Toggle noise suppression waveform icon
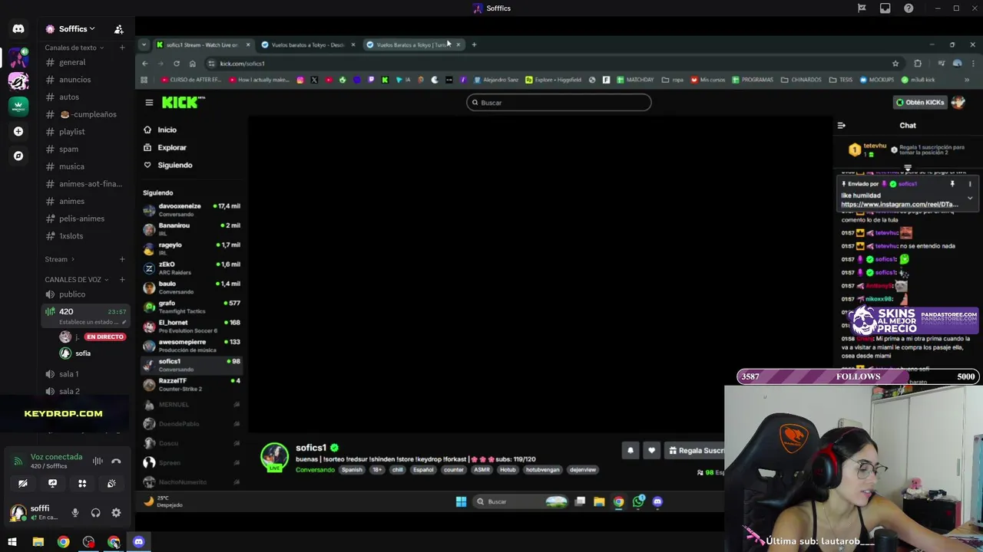983x552 pixels. click(98, 461)
